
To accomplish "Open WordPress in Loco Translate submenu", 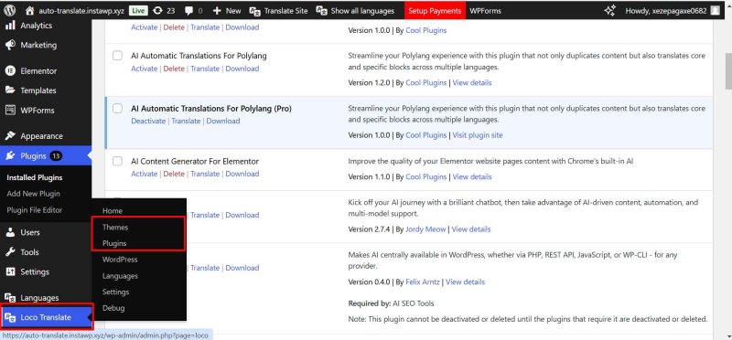I will click(x=120, y=260).
